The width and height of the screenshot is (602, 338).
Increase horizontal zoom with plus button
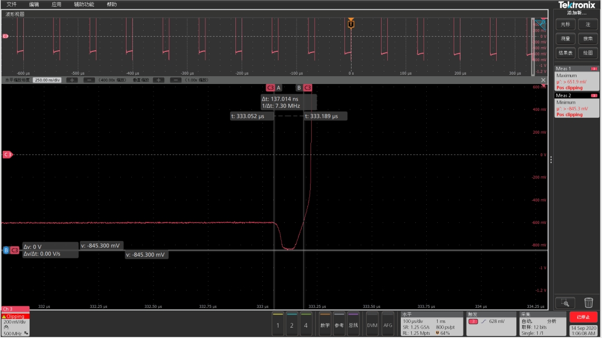pyautogui.click(x=72, y=80)
